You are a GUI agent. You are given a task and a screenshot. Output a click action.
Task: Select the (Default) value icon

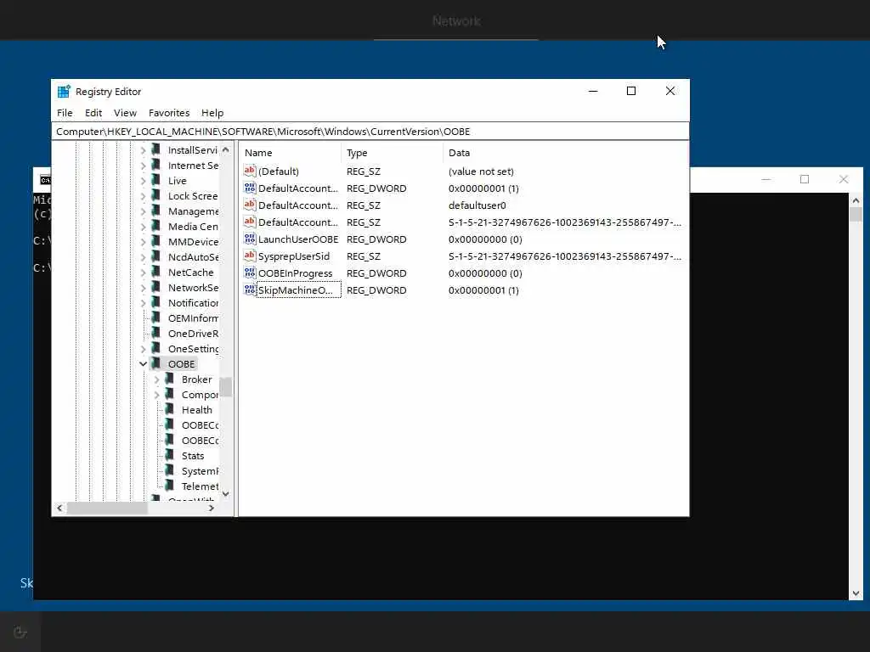coord(250,171)
